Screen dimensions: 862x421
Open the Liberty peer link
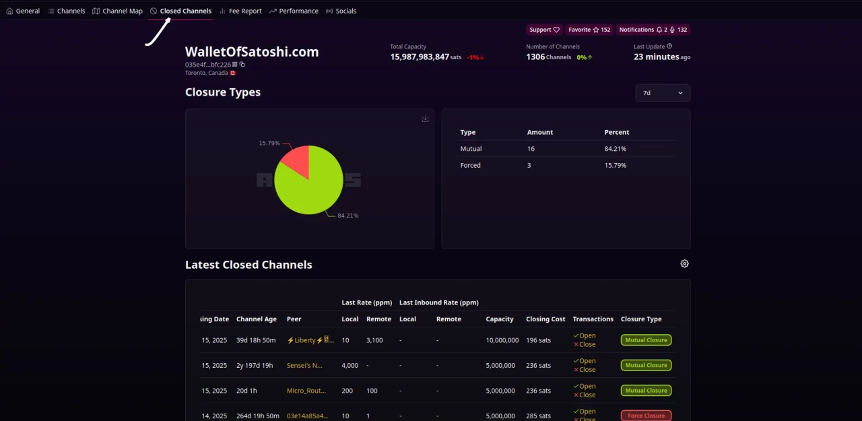coord(310,340)
